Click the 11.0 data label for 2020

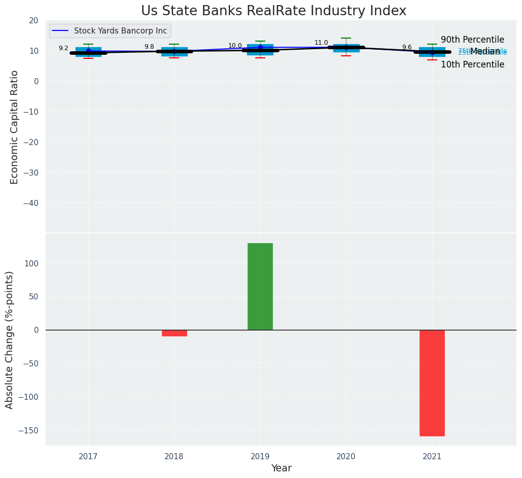point(321,43)
